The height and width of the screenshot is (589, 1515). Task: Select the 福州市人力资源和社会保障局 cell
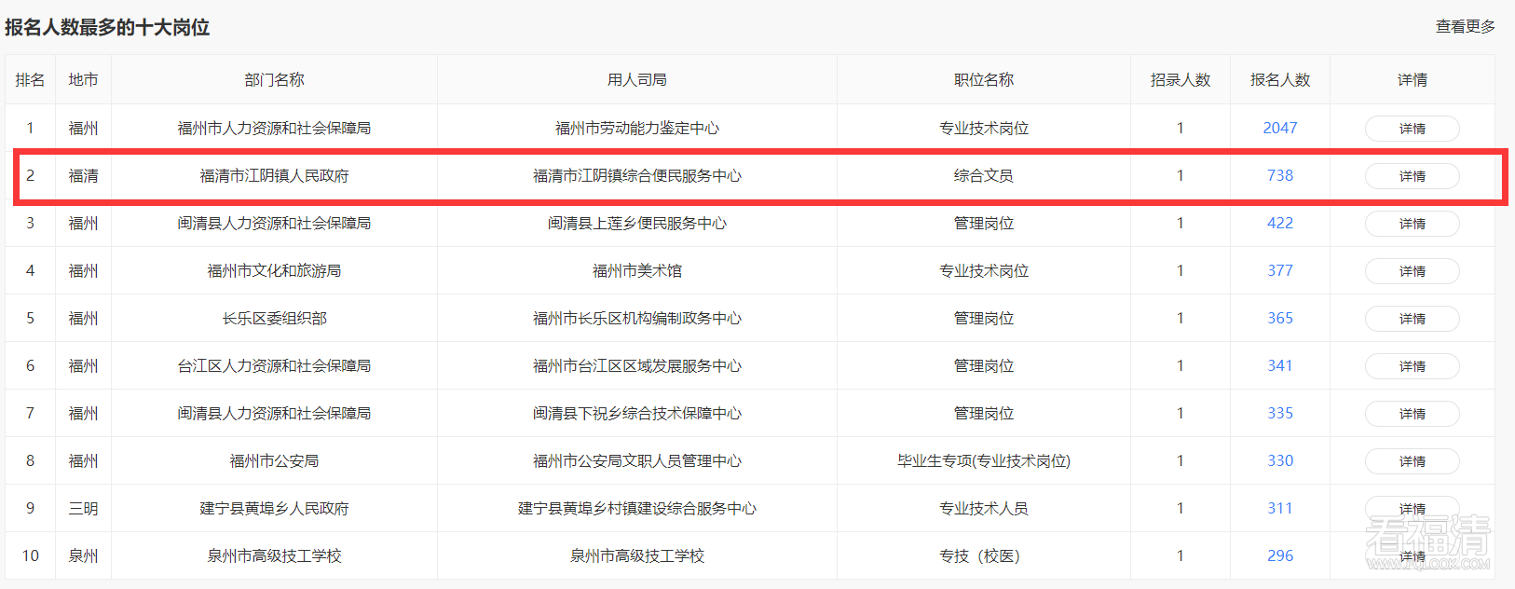click(274, 128)
